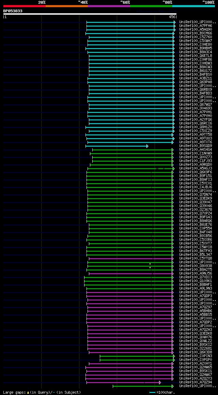The image size is (218, 395).
Task: Open hit UniRef100_C5WYI8
Action: coord(196,247)
